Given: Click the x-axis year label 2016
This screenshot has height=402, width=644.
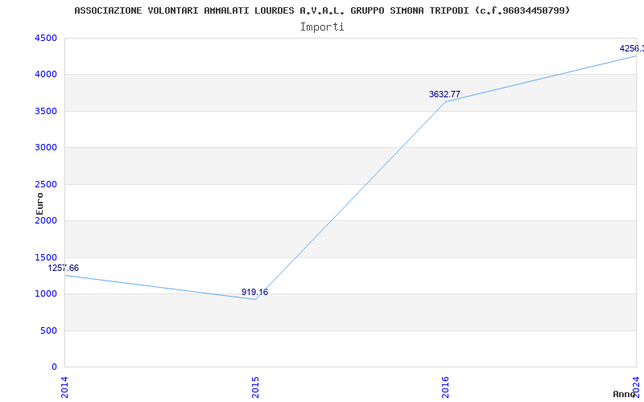Looking at the screenshot, I should point(445,388).
